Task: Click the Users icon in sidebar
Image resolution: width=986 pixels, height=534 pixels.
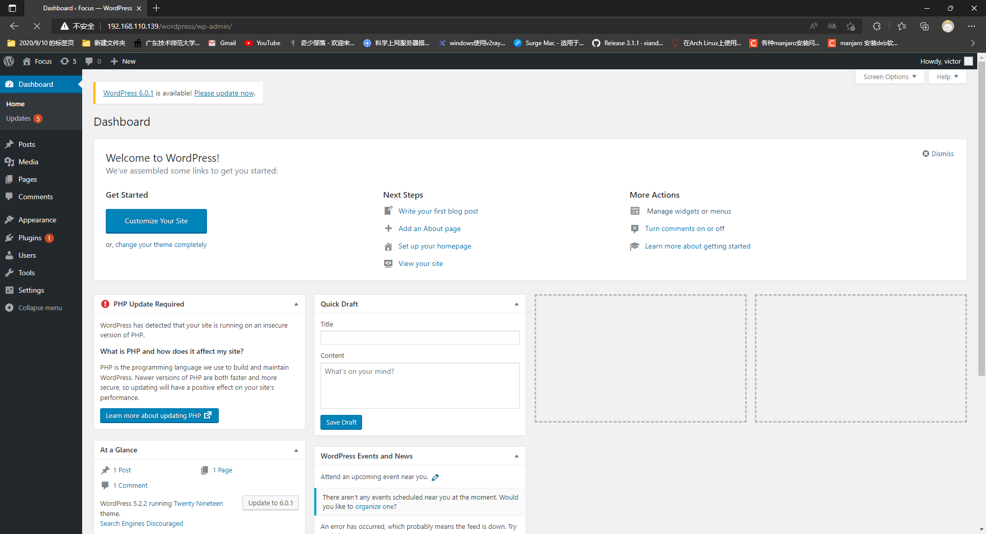Action: pos(9,255)
